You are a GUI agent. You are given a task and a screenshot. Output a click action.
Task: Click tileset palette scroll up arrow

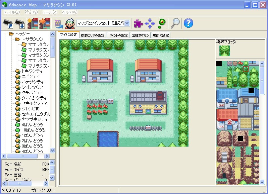point(262,64)
